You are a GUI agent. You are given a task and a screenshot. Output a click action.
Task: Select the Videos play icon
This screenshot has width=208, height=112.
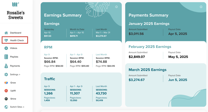6,48
